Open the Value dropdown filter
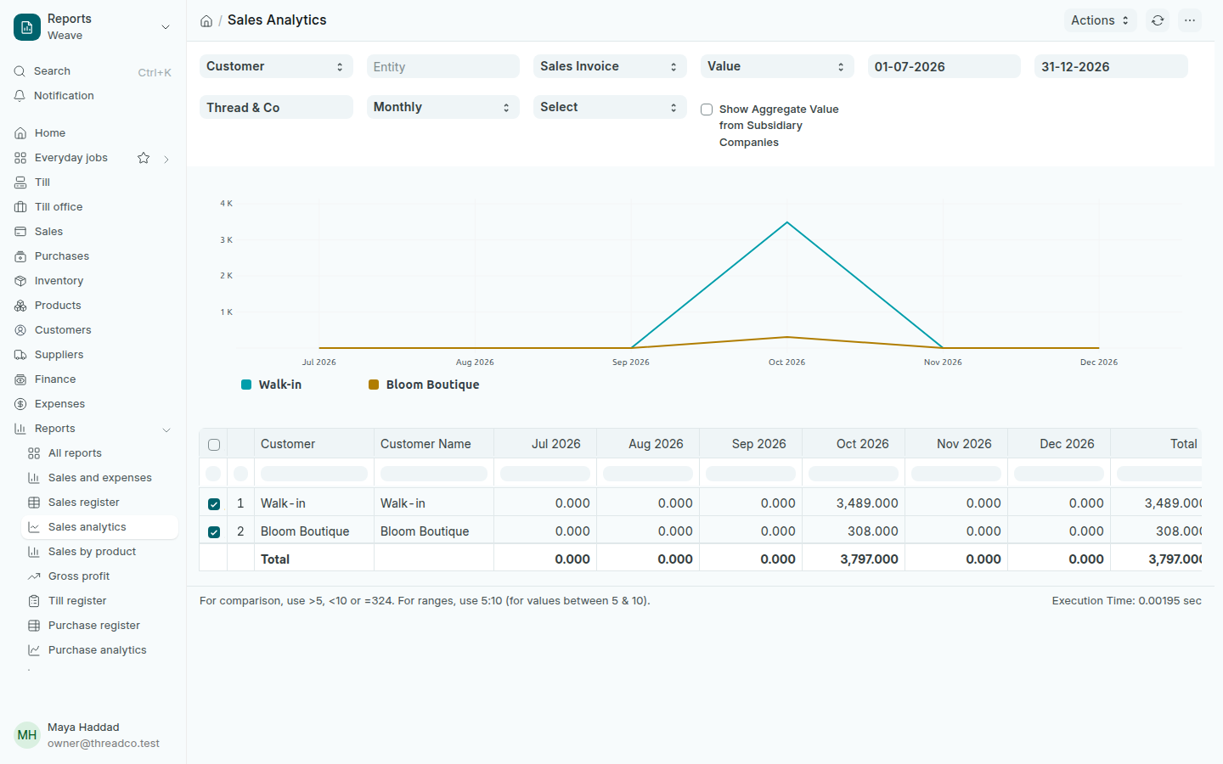This screenshot has width=1223, height=764. click(x=777, y=66)
